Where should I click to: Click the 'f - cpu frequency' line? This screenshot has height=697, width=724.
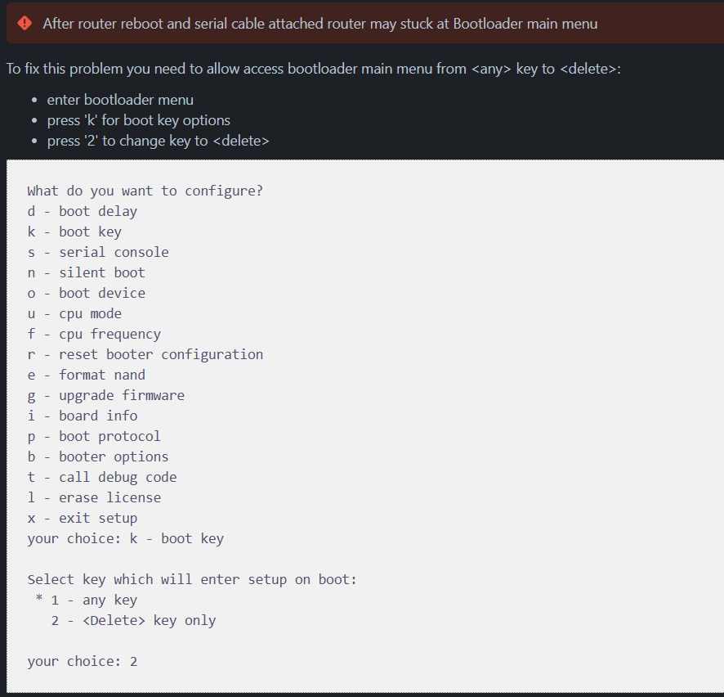[x=94, y=334]
